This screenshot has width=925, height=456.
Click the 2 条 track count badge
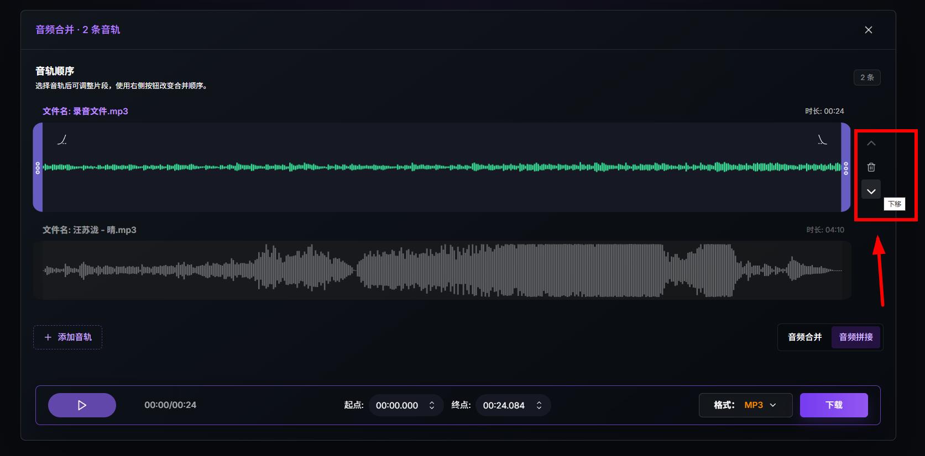pos(867,78)
